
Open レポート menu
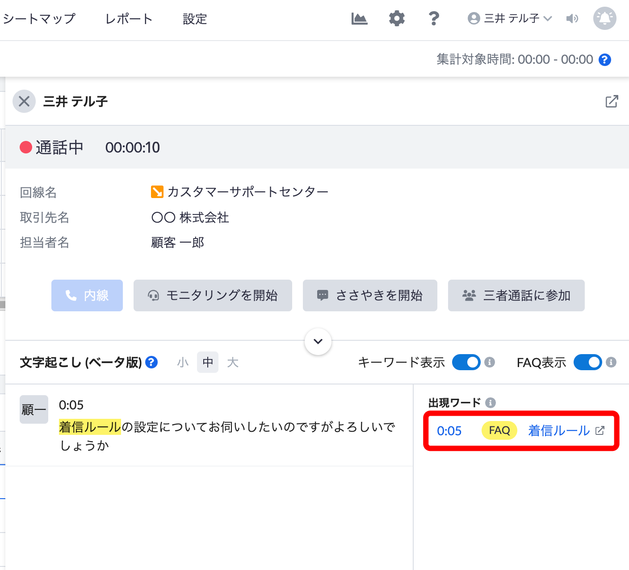(129, 19)
